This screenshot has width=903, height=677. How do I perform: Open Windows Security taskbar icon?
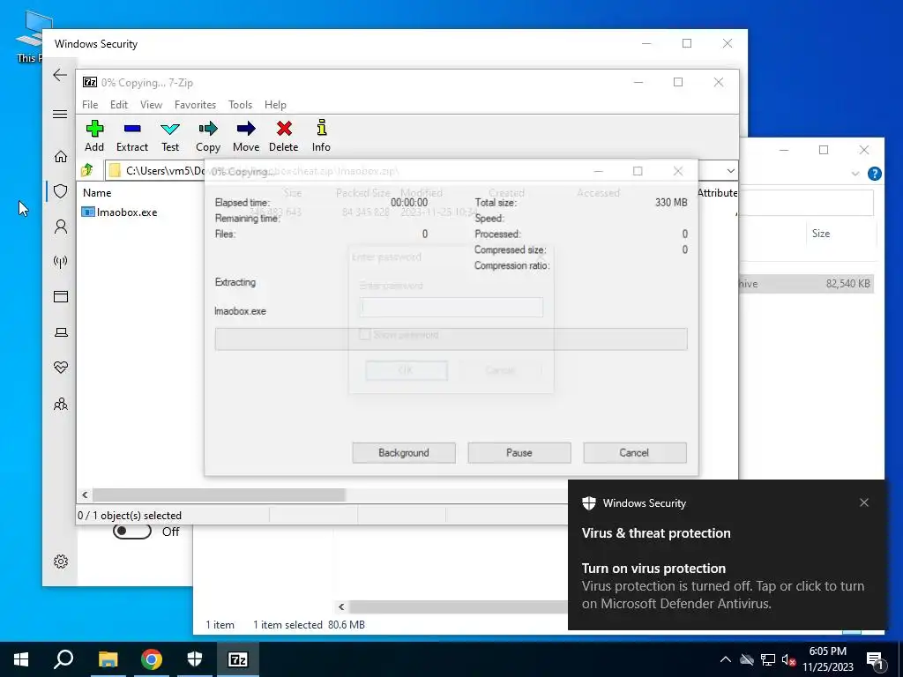coord(195,659)
